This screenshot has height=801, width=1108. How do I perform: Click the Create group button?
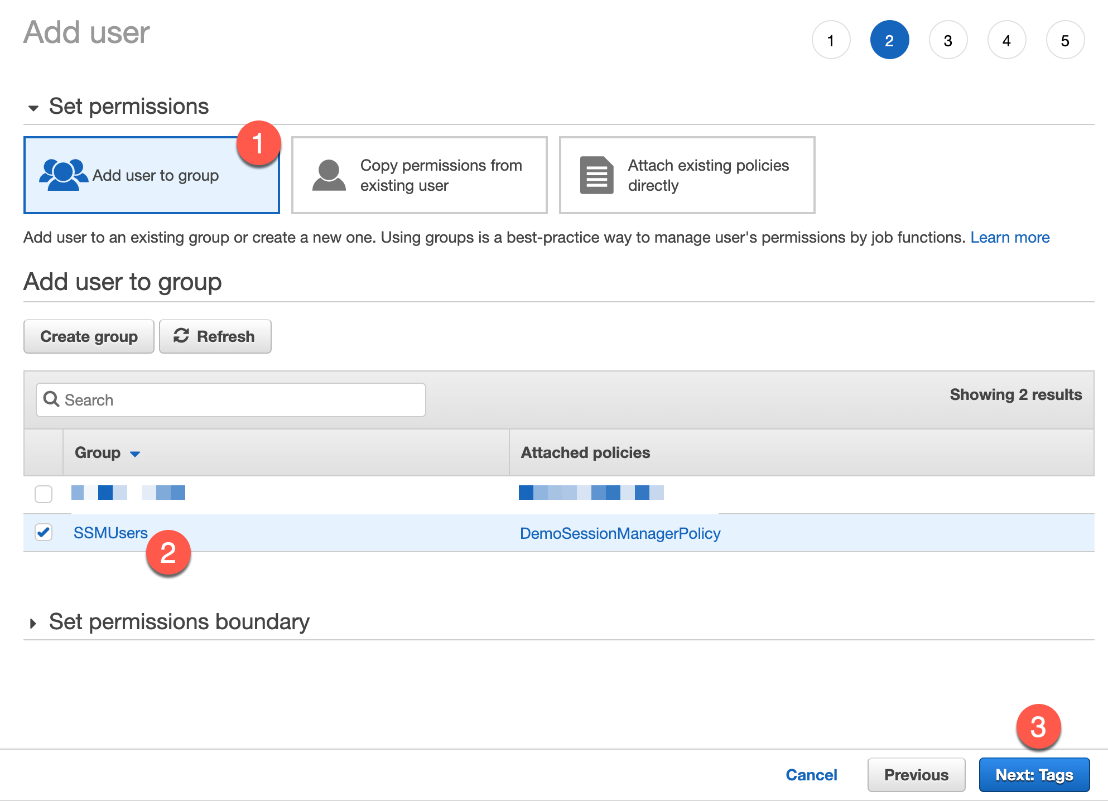(88, 336)
